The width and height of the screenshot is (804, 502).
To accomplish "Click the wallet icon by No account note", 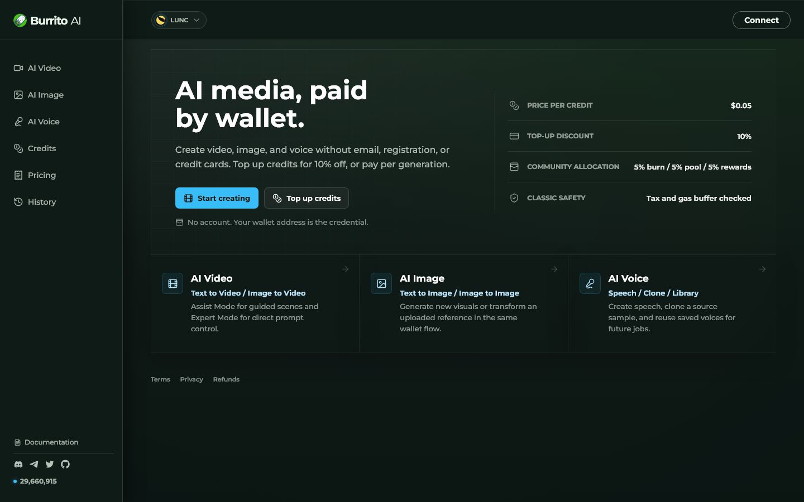I will coord(179,222).
